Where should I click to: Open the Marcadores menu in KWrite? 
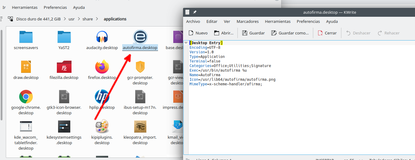(248, 21)
